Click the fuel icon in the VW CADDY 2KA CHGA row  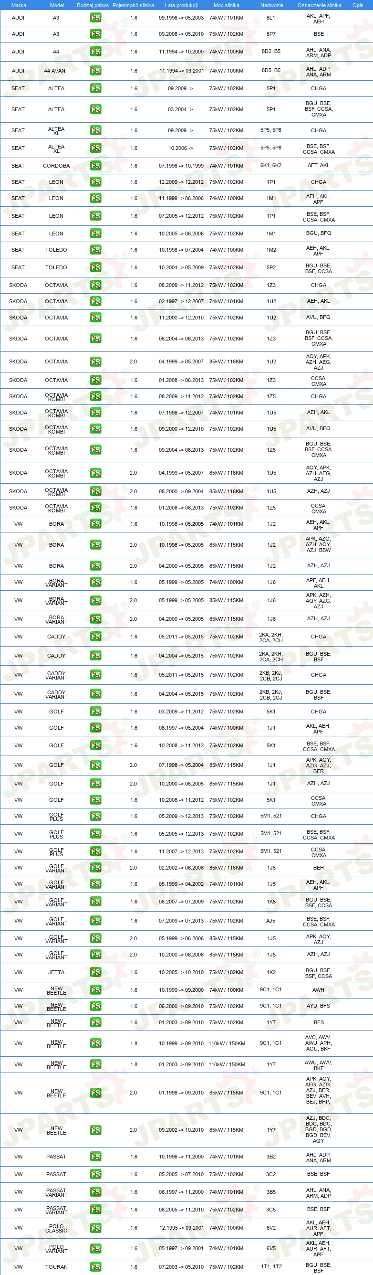tap(95, 637)
